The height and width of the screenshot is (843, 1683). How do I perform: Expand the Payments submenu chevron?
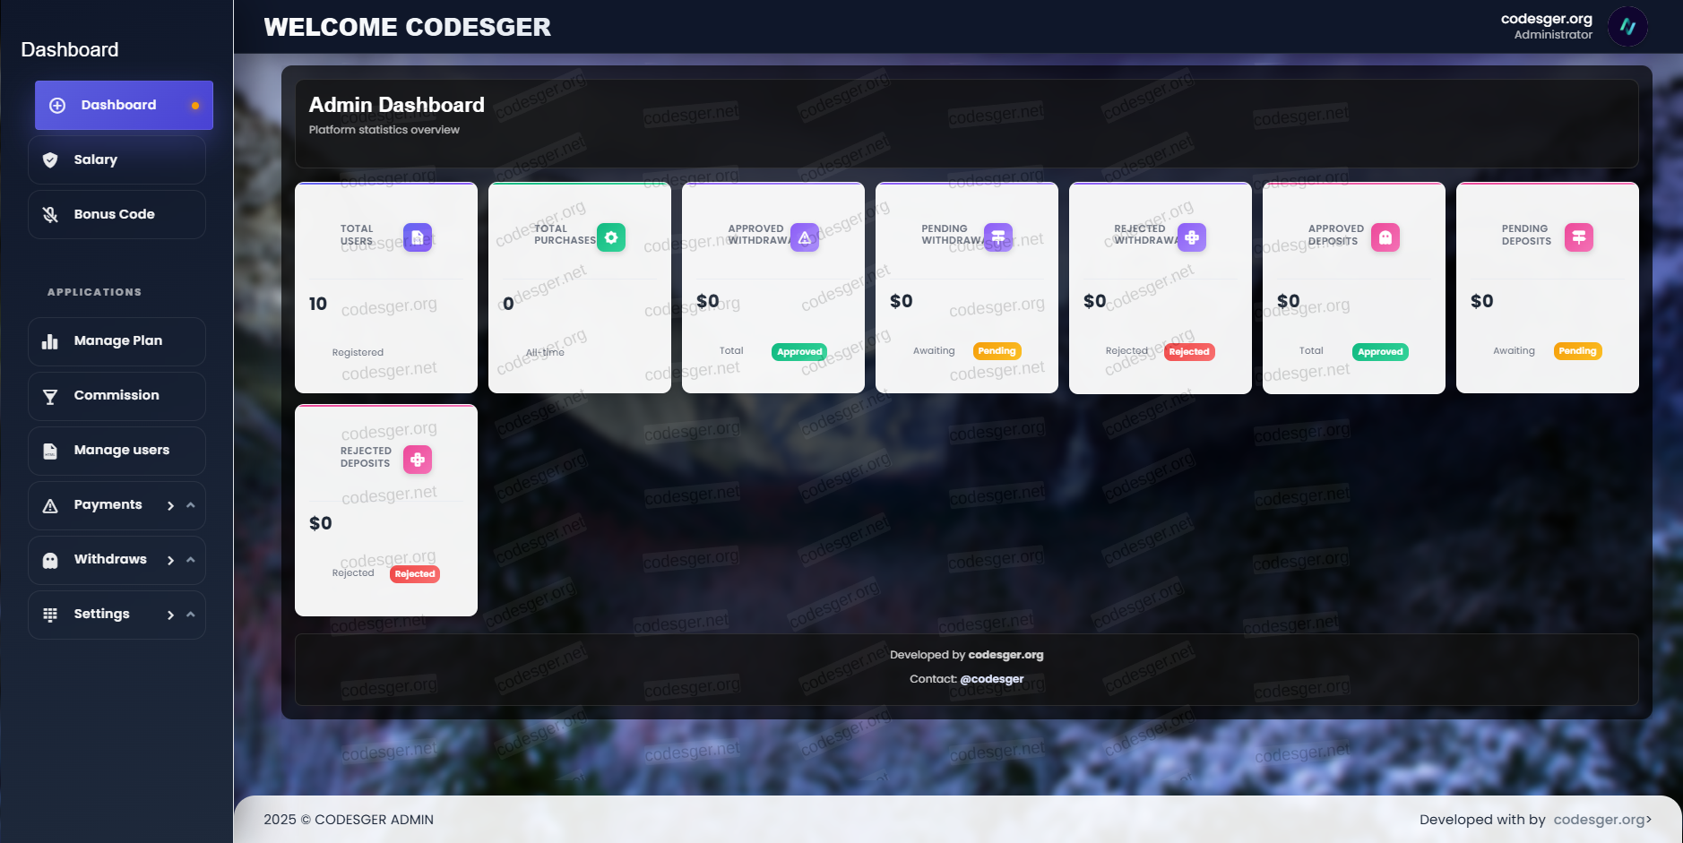coord(170,506)
